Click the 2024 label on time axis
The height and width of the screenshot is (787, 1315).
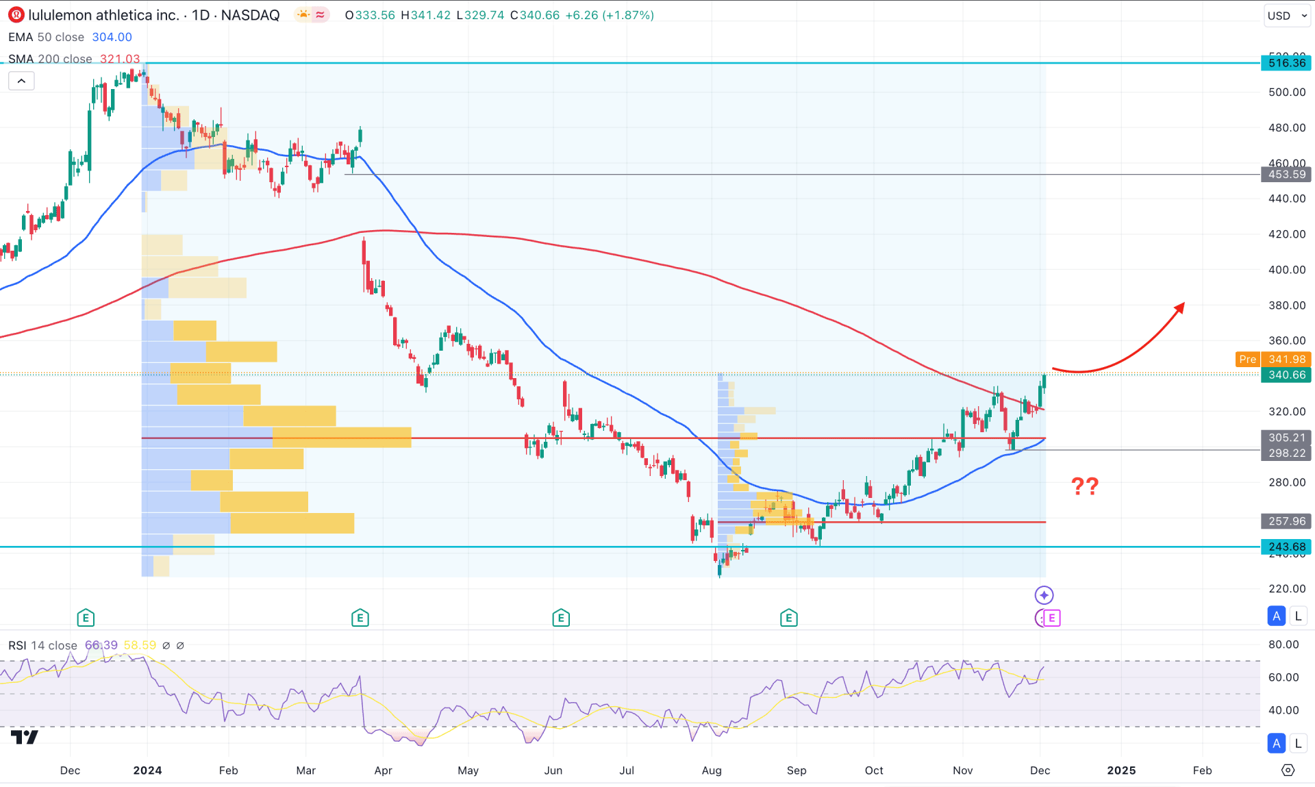click(x=147, y=771)
